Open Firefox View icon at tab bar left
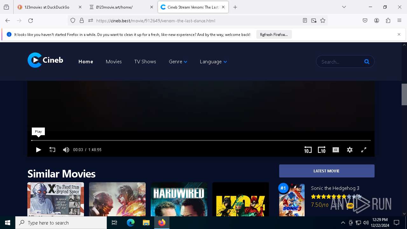The image size is (407, 229). pos(6,7)
